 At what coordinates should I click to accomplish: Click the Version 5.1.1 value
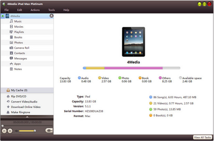pyautogui.click(x=88, y=106)
